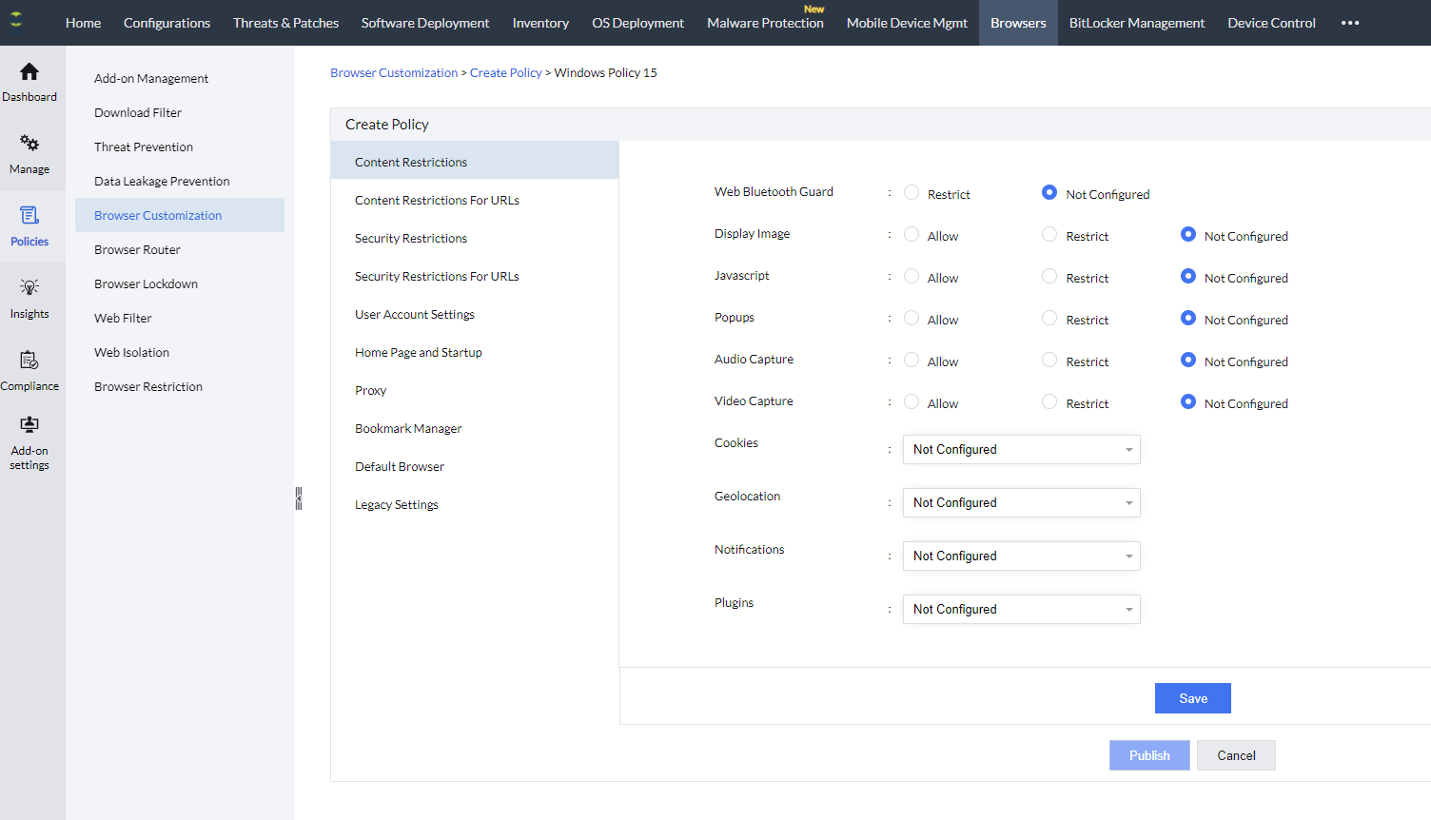Switch to Security Restrictions section
Viewport: 1431px width, 820px height.
[411, 239]
